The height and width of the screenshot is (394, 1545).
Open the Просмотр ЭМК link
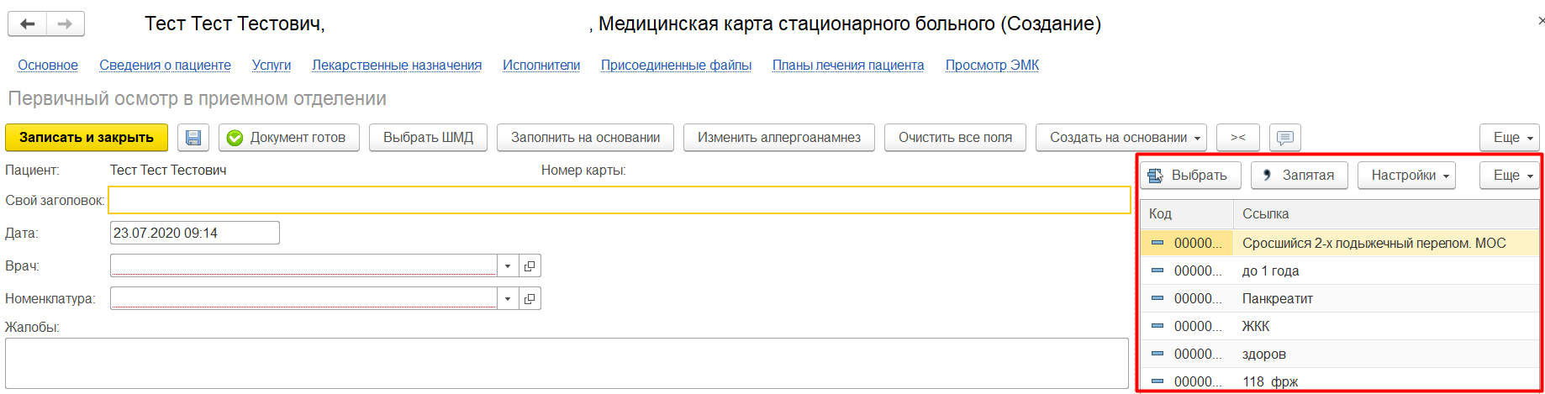992,66
